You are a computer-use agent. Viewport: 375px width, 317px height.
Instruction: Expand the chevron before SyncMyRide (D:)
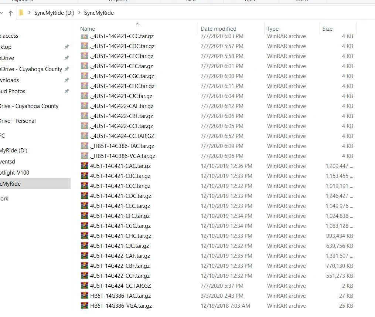coord(30,13)
